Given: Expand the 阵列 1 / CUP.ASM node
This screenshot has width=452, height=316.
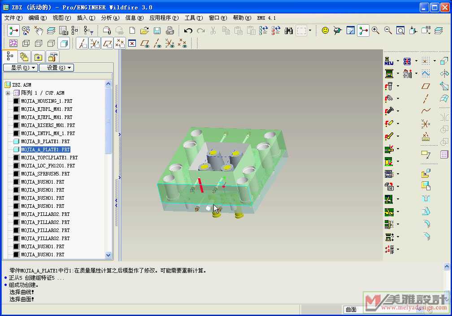Looking at the screenshot, I should (8, 93).
